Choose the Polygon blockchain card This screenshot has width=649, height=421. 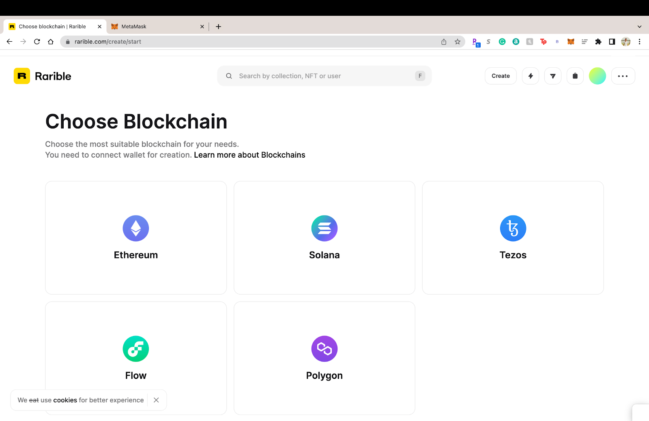[x=324, y=358]
